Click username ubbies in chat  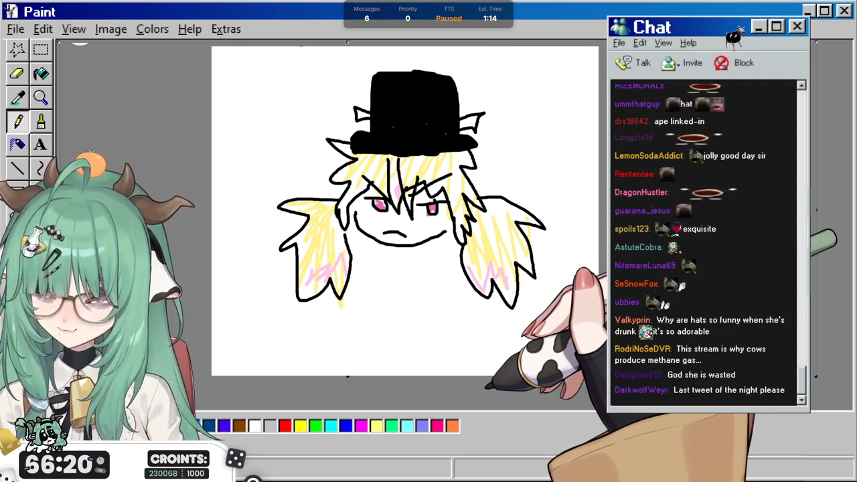click(627, 303)
